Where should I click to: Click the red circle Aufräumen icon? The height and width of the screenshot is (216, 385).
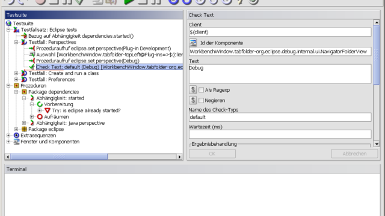click(40, 117)
